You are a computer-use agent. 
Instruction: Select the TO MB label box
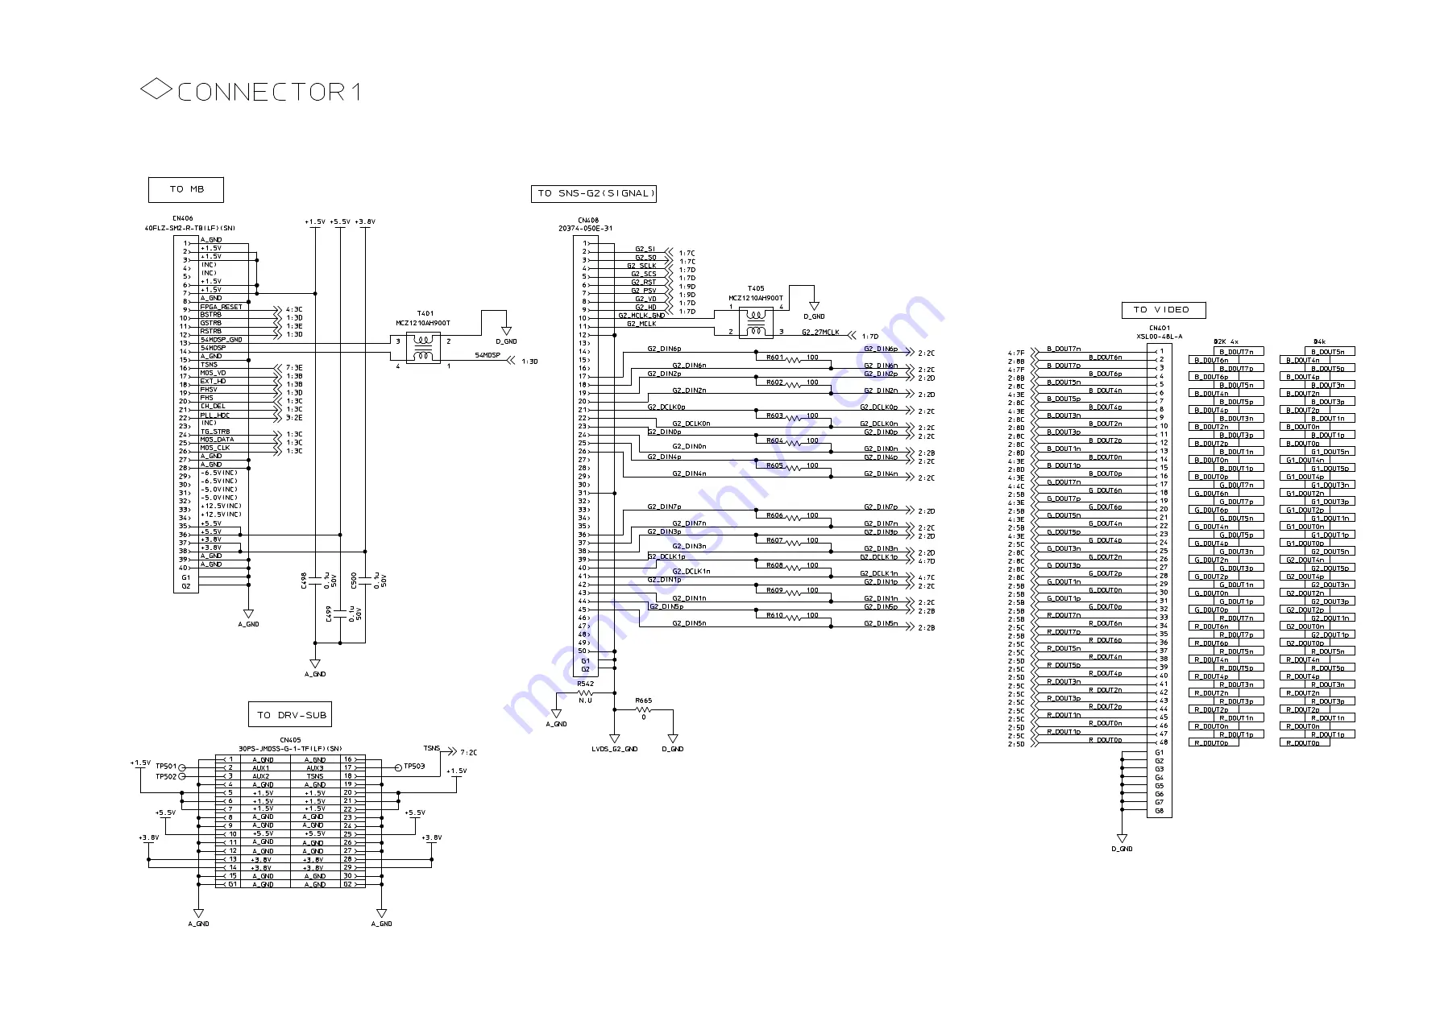pos(186,190)
